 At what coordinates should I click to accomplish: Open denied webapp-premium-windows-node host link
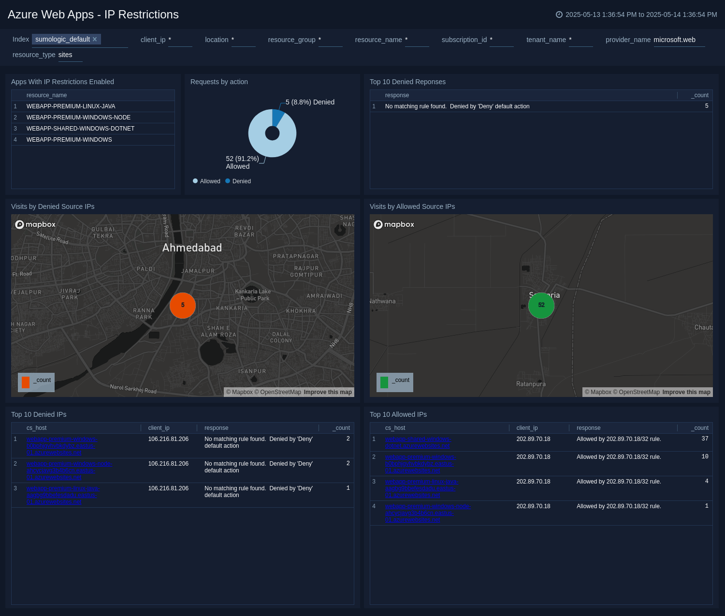[69, 470]
